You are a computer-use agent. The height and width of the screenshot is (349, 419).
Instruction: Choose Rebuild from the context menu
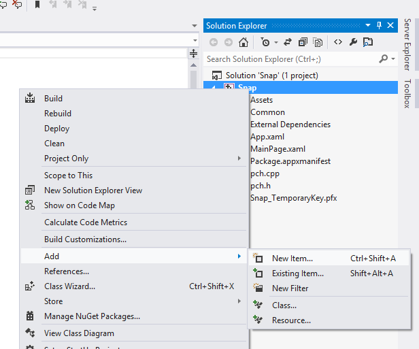[58, 114]
